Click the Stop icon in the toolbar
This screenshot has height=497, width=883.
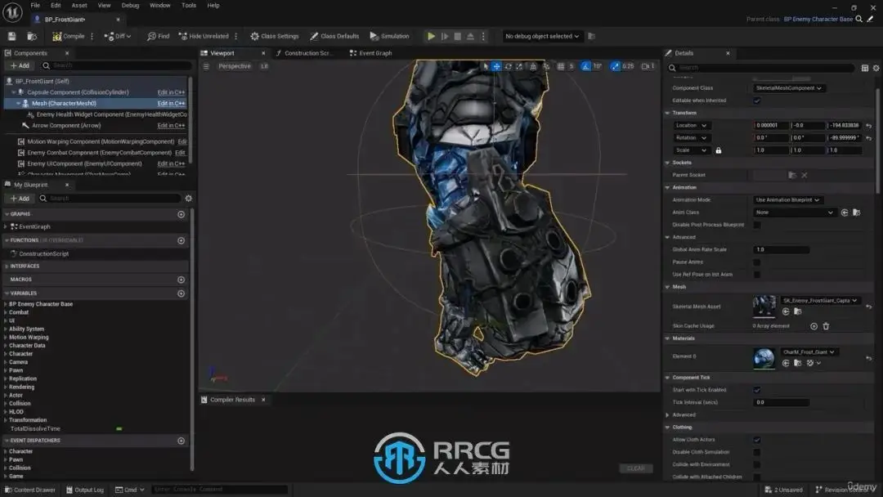coord(457,36)
